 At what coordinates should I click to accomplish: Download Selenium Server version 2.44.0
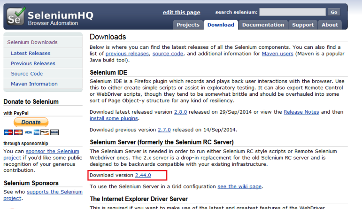(143, 175)
